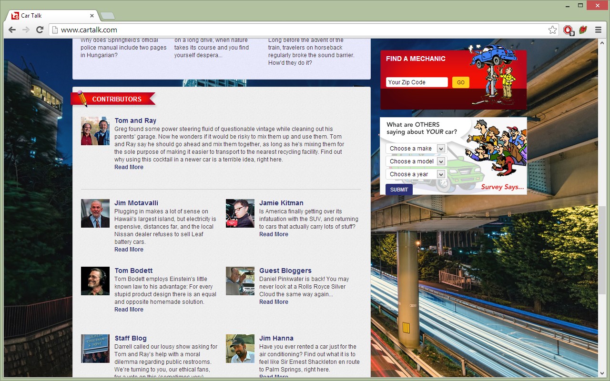
Task: Open the Jim Motavalli contributor link
Action: click(136, 203)
